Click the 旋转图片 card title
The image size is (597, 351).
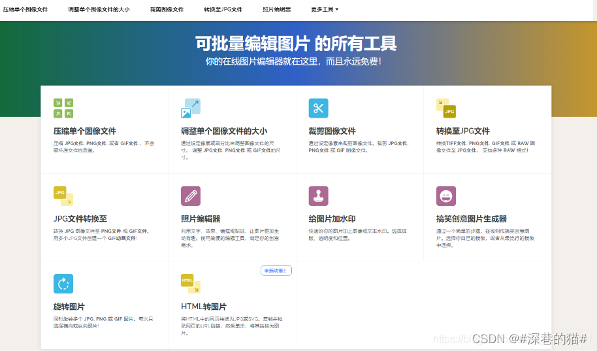coord(69,307)
